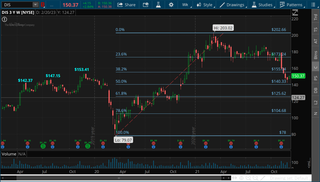
Task: Click the DIS symbol input field
Action: pos(20,5)
